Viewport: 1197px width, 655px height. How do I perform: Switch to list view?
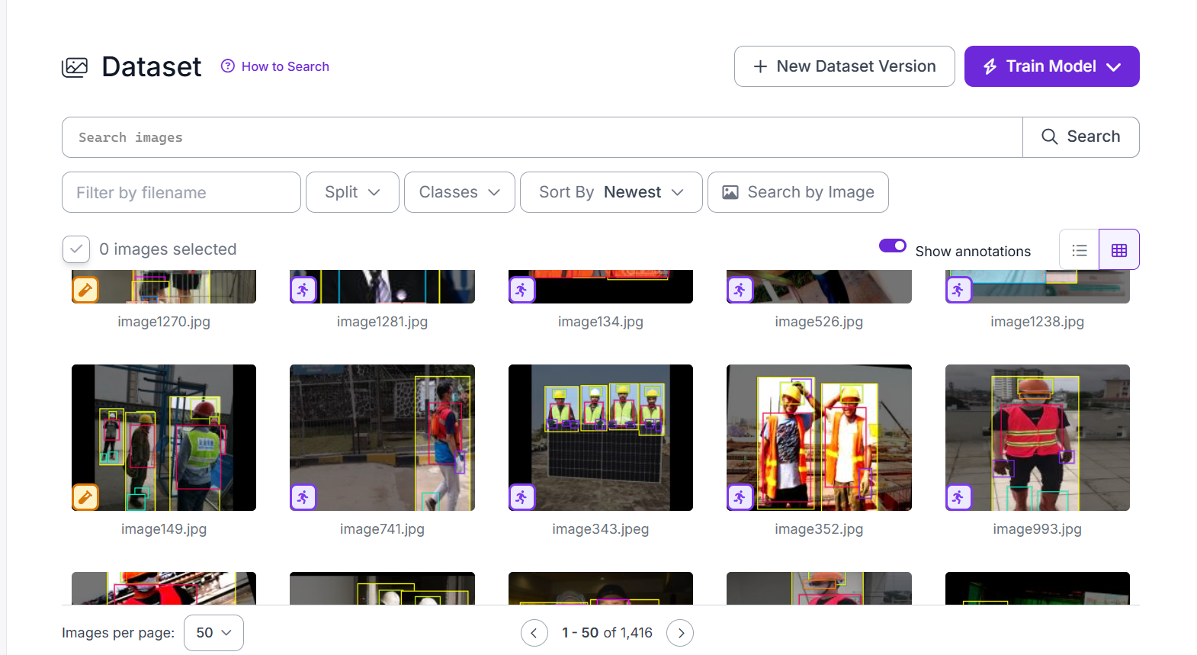point(1079,249)
